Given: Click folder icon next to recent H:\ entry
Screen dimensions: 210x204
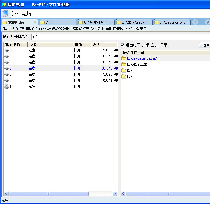Looking at the screenshot, I should click(124, 70).
